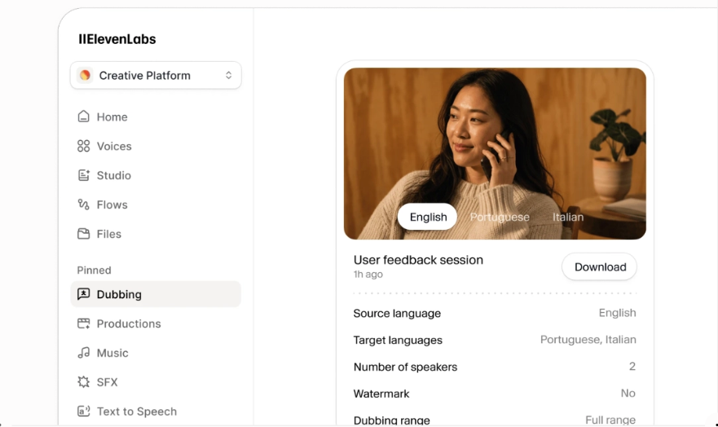Viewport: 718px width, 427px height.
Task: Click the Target languages label
Action: pyautogui.click(x=398, y=340)
